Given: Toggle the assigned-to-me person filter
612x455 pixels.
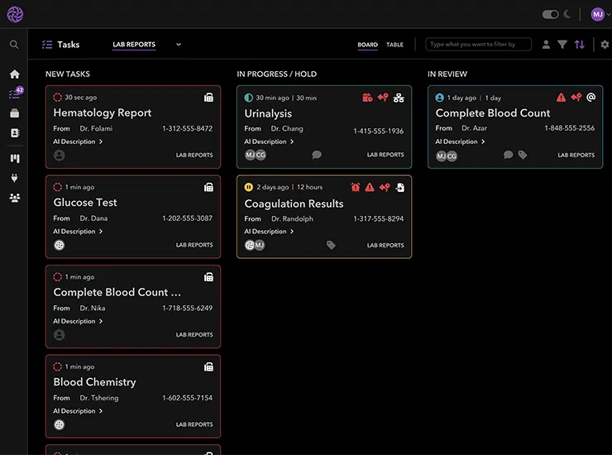Looking at the screenshot, I should 546,45.
